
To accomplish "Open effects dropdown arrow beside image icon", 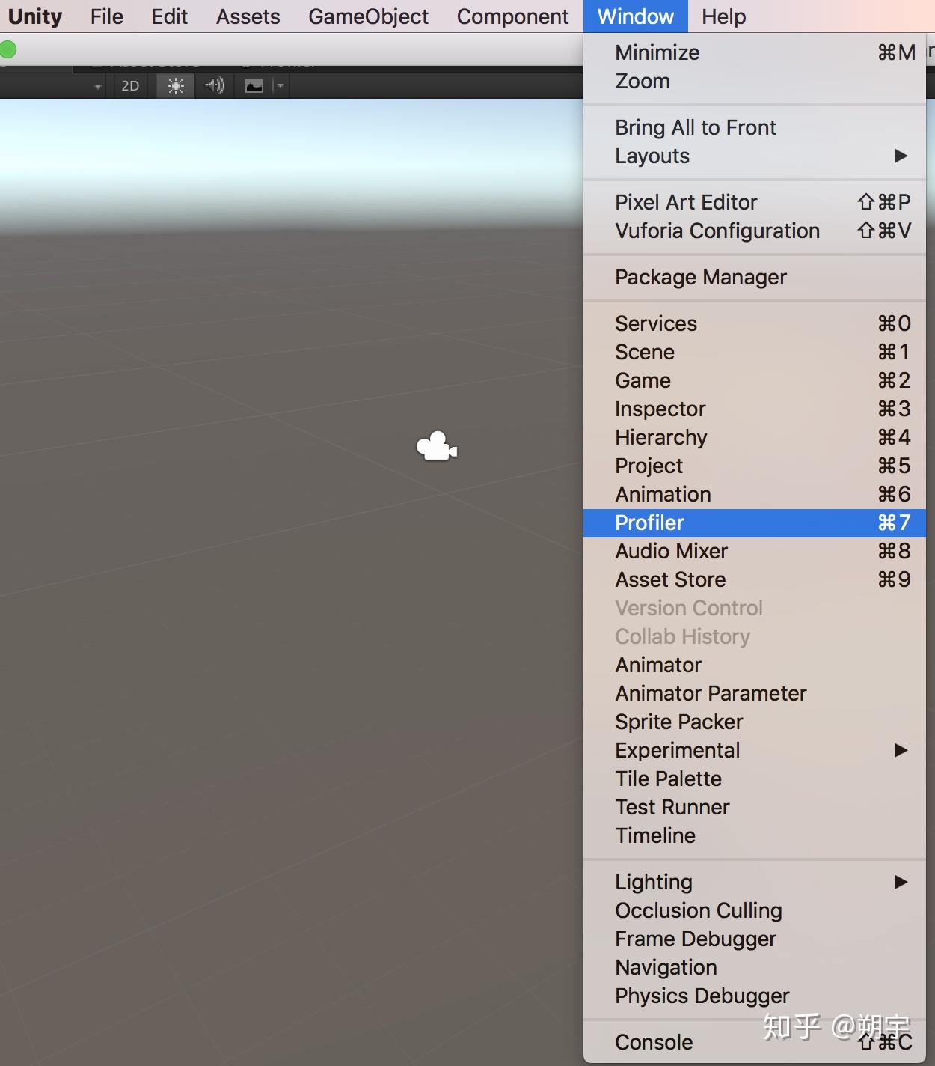I will coord(280,85).
